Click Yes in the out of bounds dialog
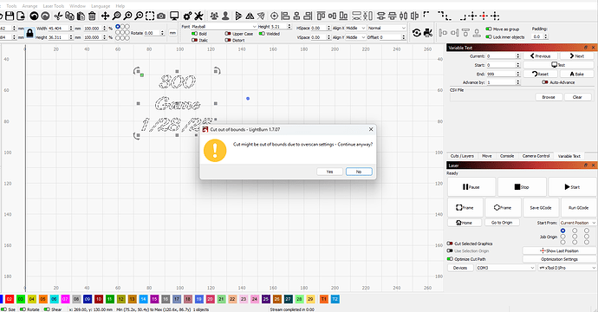 click(329, 172)
